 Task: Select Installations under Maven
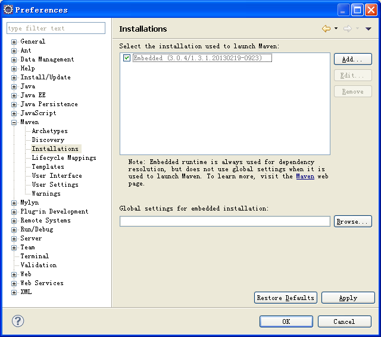point(55,149)
